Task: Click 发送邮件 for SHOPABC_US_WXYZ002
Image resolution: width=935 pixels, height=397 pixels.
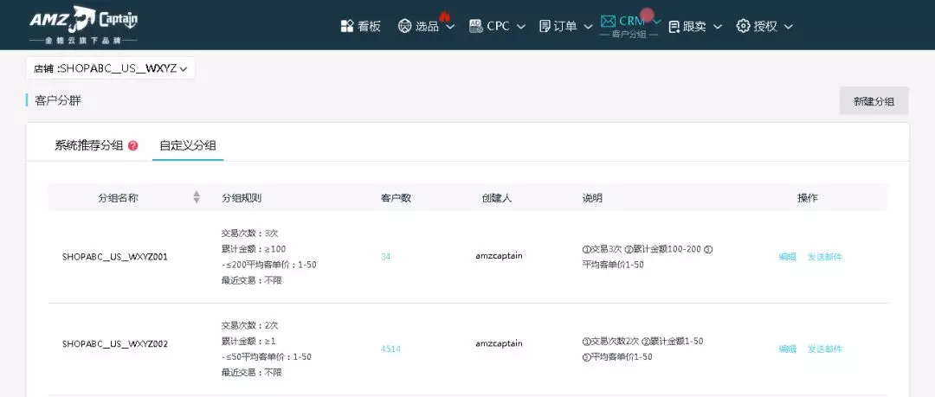Action: click(825, 349)
